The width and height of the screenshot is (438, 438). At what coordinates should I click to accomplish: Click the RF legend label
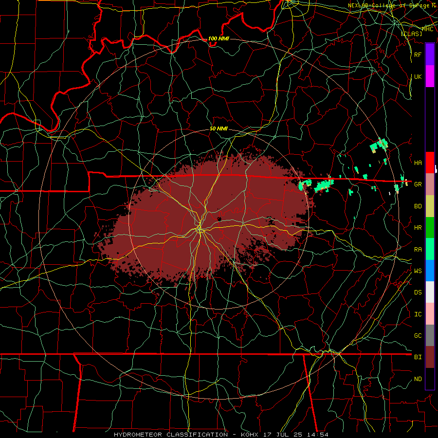point(418,55)
